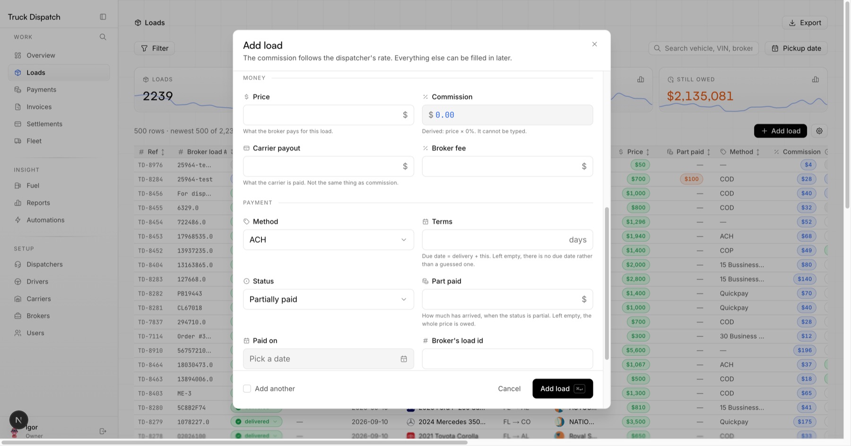Sort by the Part paid column
This screenshot has width=851, height=446.
coord(709,152)
